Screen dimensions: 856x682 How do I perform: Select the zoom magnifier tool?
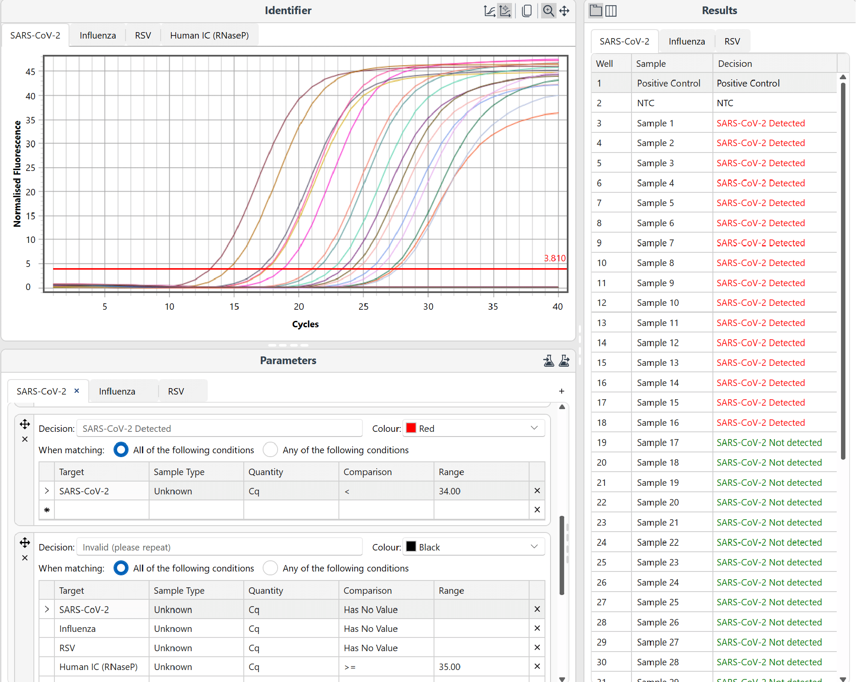(548, 11)
